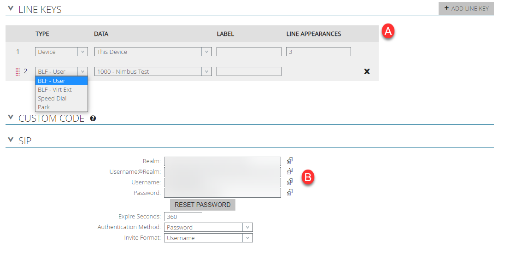
Task: Open the 1000 - Nimbus Test dropdown
Action: coord(153,71)
